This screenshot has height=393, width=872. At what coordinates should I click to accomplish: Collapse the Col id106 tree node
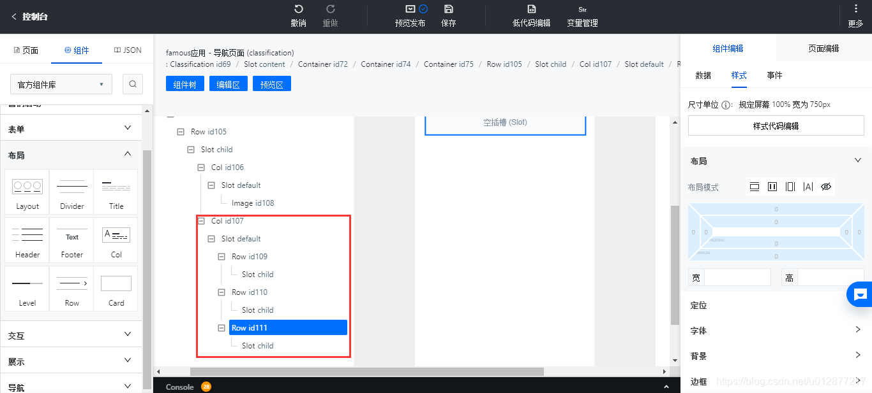[x=201, y=168]
